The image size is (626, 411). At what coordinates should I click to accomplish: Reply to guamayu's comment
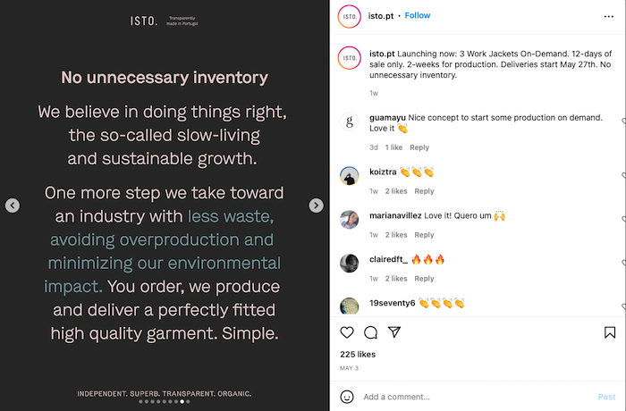click(419, 147)
